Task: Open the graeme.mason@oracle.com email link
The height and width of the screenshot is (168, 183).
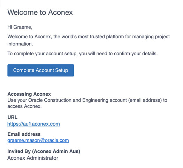Action: pyautogui.click(x=38, y=141)
